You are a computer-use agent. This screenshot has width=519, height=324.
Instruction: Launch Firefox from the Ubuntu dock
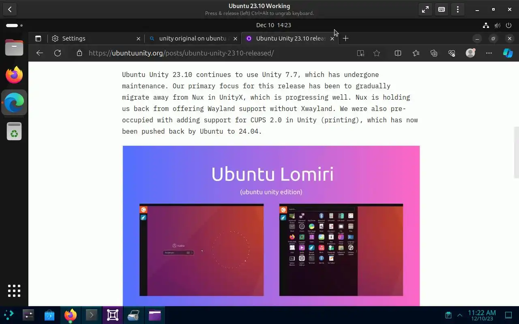(14, 75)
